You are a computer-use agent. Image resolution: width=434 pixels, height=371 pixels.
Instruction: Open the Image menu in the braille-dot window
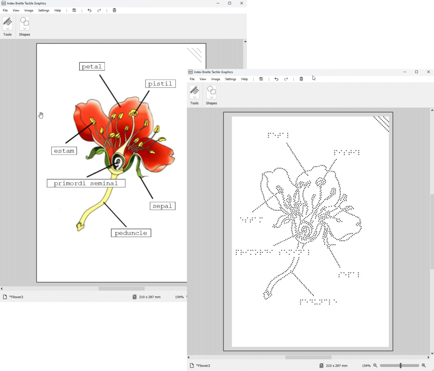pos(216,79)
